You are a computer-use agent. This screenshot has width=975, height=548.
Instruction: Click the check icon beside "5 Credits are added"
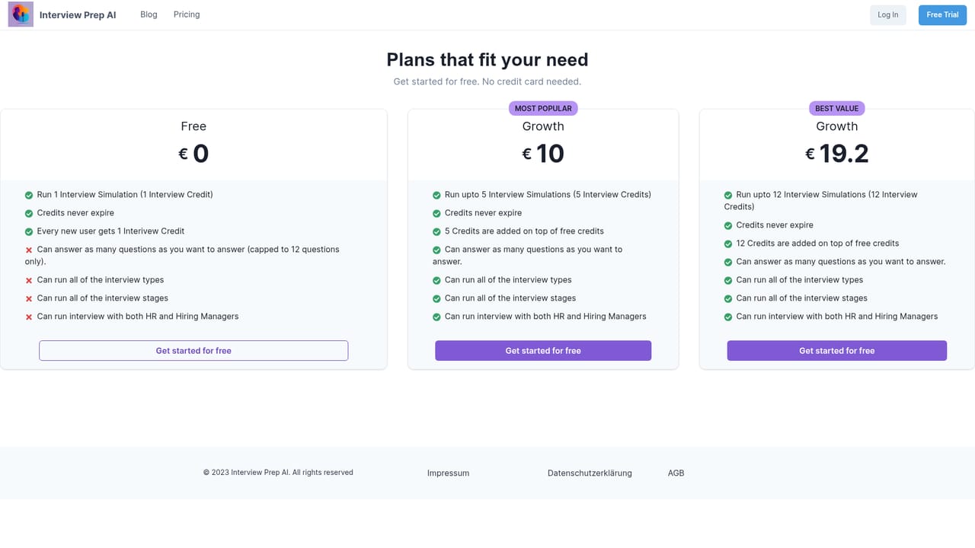point(436,232)
